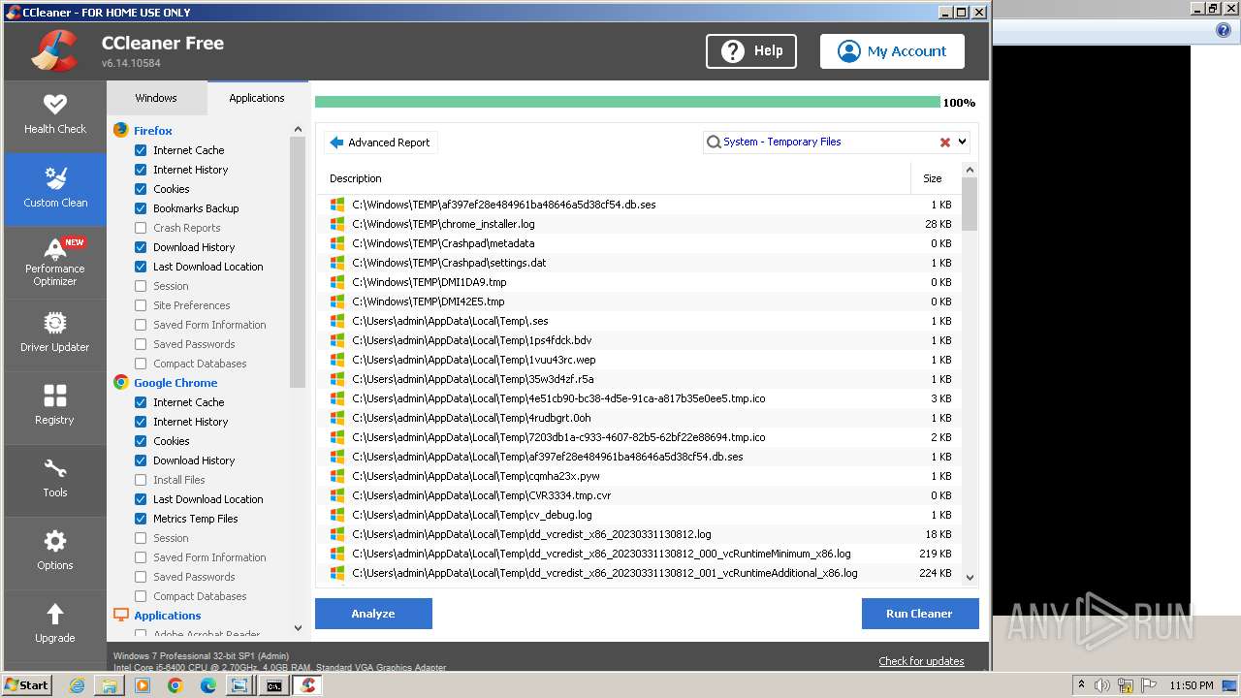This screenshot has width=1241, height=698.
Task: Go back via Advanced Report button
Action: click(380, 143)
